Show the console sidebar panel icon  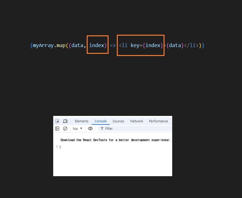(57, 129)
